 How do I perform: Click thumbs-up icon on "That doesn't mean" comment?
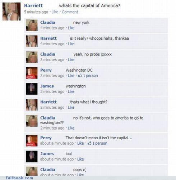pyautogui.click(x=89, y=143)
